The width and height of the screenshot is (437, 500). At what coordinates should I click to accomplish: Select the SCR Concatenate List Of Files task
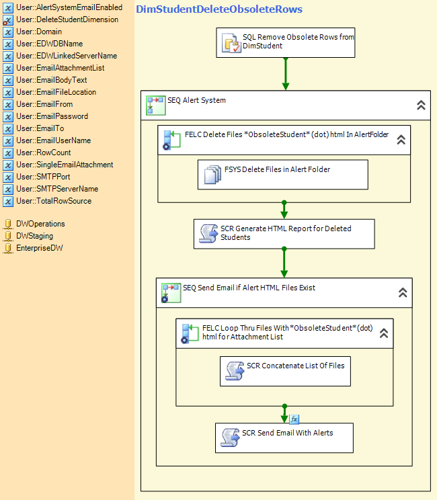[x=285, y=371]
